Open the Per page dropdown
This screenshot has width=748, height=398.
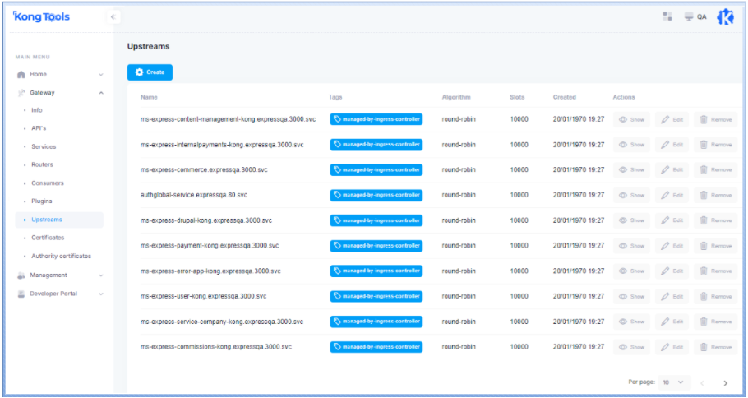click(672, 382)
